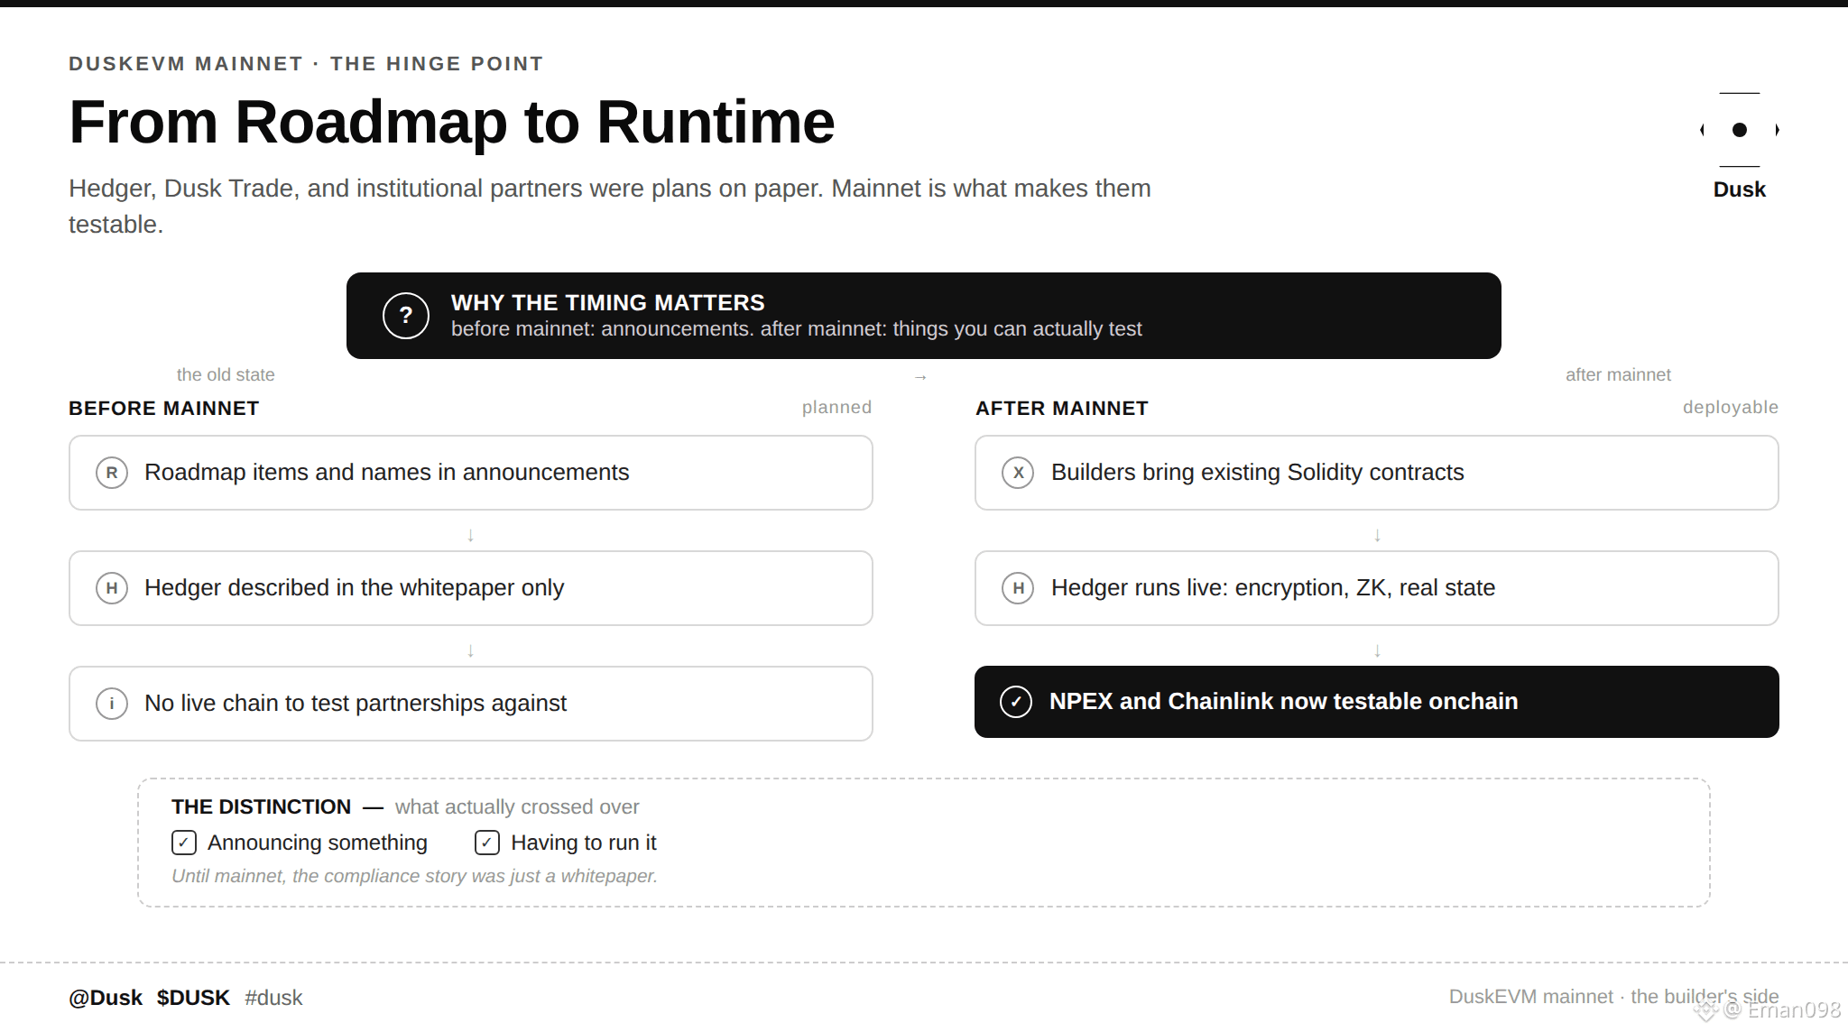
Task: Click the italic 'Until mainnet' compliance note
Action: pos(415,876)
